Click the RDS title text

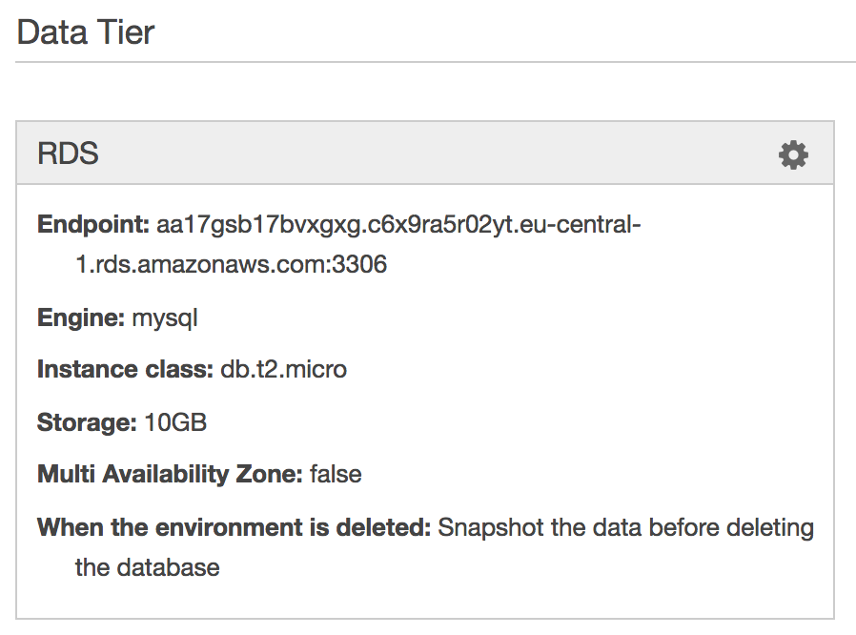(x=68, y=154)
